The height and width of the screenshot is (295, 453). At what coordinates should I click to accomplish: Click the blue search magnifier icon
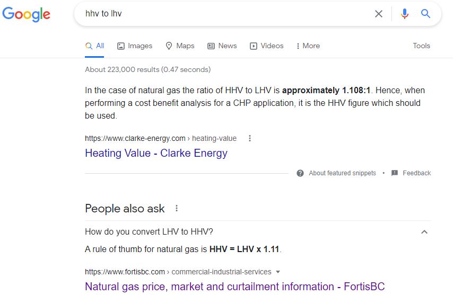[x=425, y=14]
